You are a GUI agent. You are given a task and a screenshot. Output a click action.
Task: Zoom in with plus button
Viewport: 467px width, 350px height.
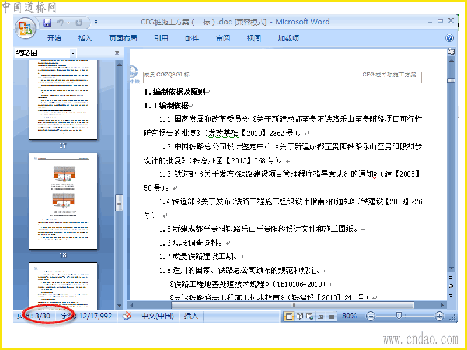(x=440, y=316)
